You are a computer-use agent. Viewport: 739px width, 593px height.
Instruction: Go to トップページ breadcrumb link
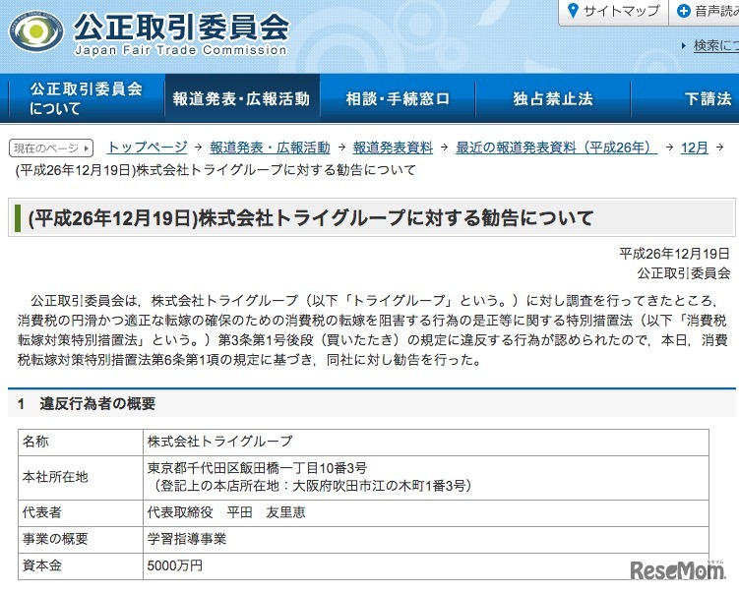[147, 148]
